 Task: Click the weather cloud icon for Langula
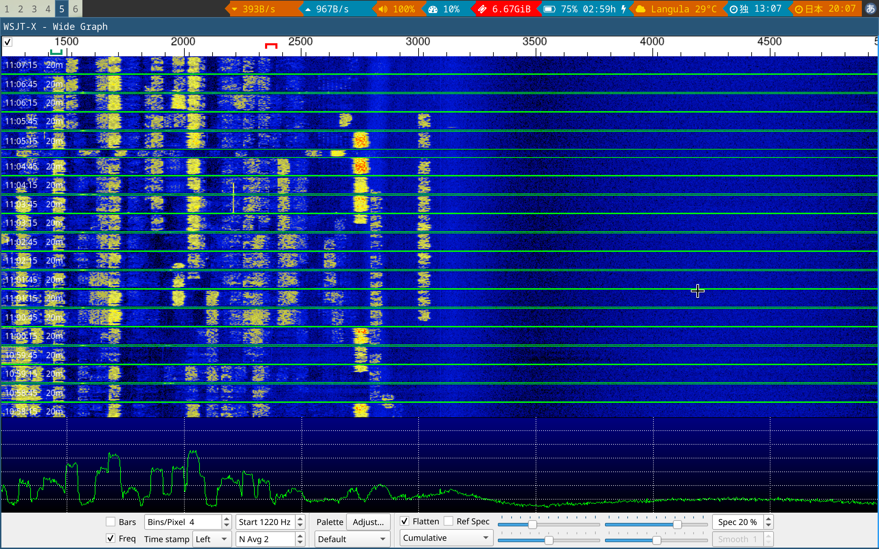point(640,9)
